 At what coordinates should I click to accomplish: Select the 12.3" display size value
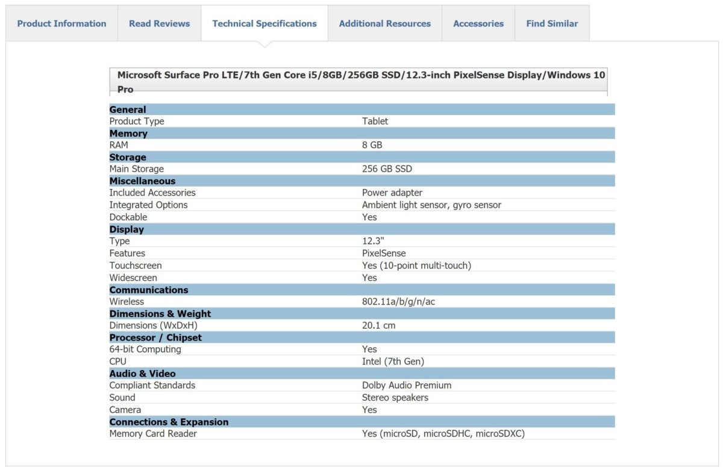point(373,241)
